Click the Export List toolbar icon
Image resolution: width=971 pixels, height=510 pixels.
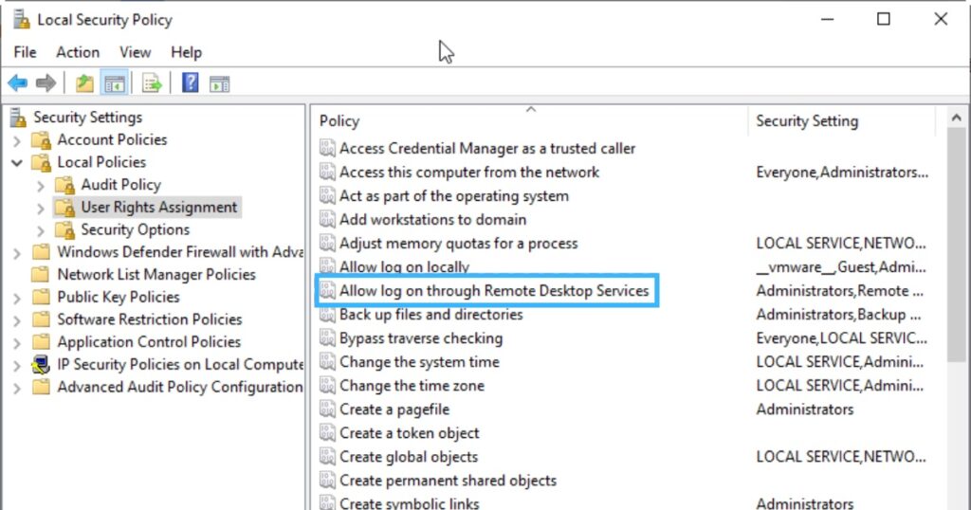152,82
